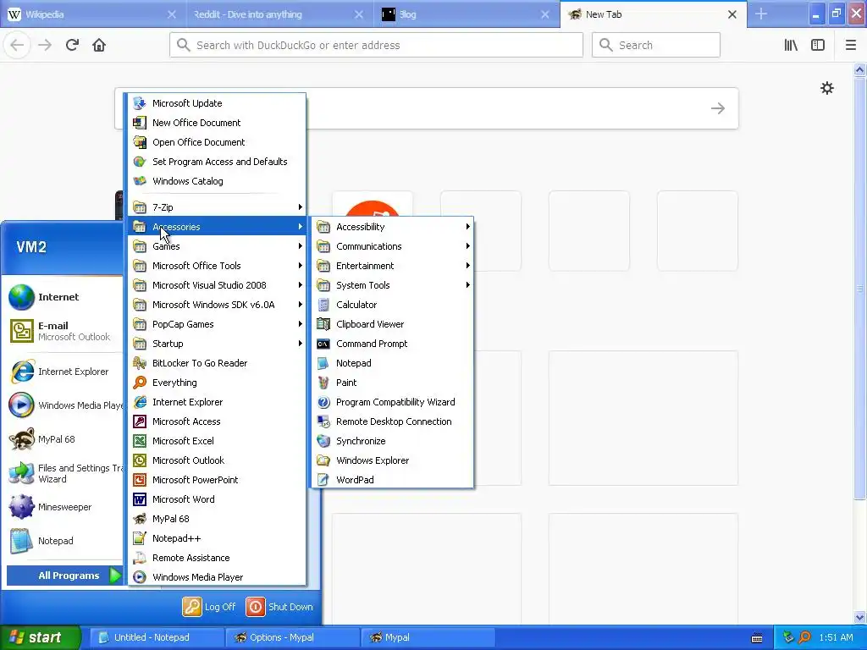Start Program Compatibility Wizard
867x650 pixels.
pyautogui.click(x=392, y=402)
